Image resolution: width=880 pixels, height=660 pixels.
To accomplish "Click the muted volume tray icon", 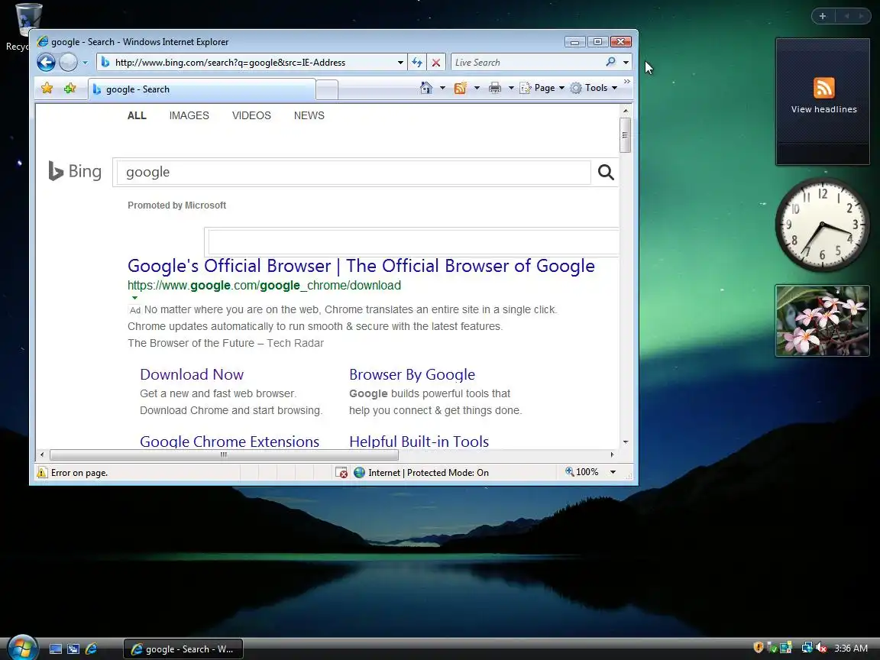I will tap(821, 648).
